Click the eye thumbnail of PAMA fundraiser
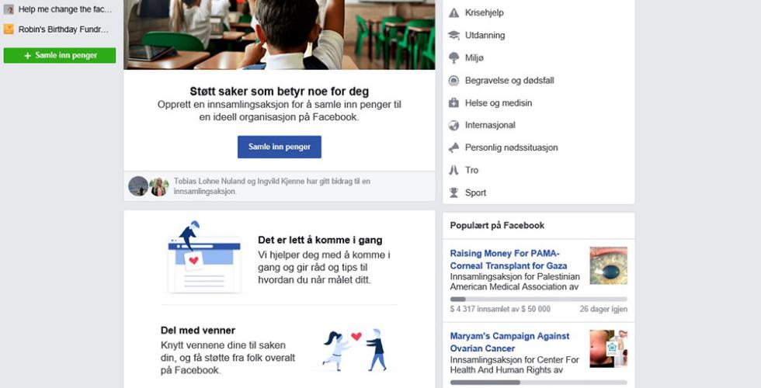 [x=608, y=265]
